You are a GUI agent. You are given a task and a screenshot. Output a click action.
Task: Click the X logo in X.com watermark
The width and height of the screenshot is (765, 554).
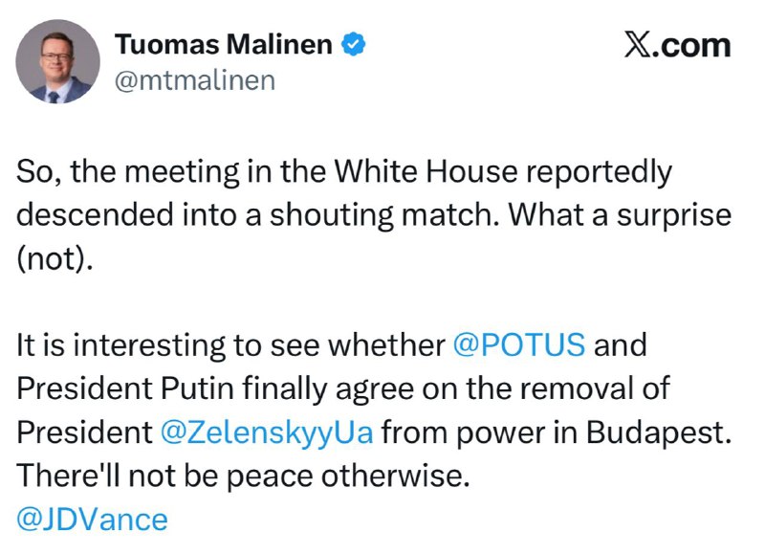click(x=639, y=45)
